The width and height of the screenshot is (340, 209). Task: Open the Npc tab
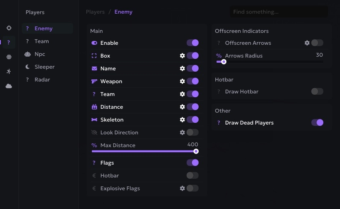[x=40, y=54]
